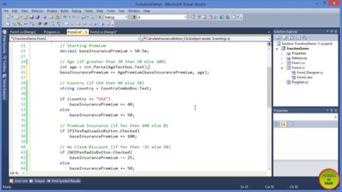
Task: Open the active files list arrow at the right of the tabs
Action: [x=269, y=32]
